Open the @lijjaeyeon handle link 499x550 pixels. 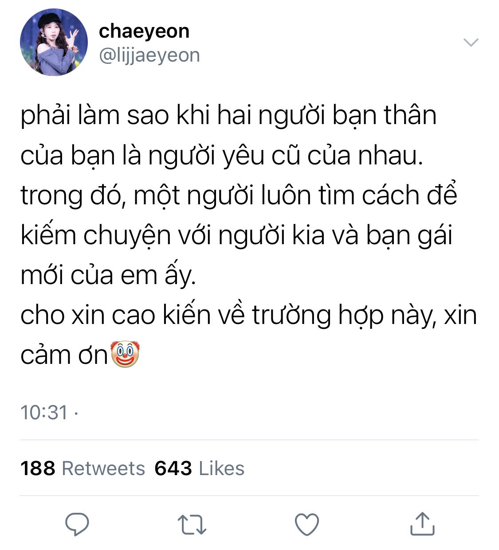pyautogui.click(x=149, y=55)
